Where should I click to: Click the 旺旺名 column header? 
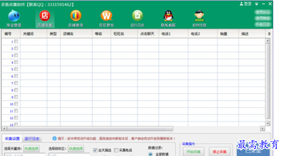pyautogui.click(x=124, y=34)
